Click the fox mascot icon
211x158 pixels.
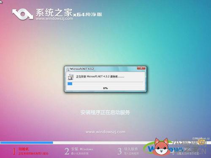(x=161, y=147)
